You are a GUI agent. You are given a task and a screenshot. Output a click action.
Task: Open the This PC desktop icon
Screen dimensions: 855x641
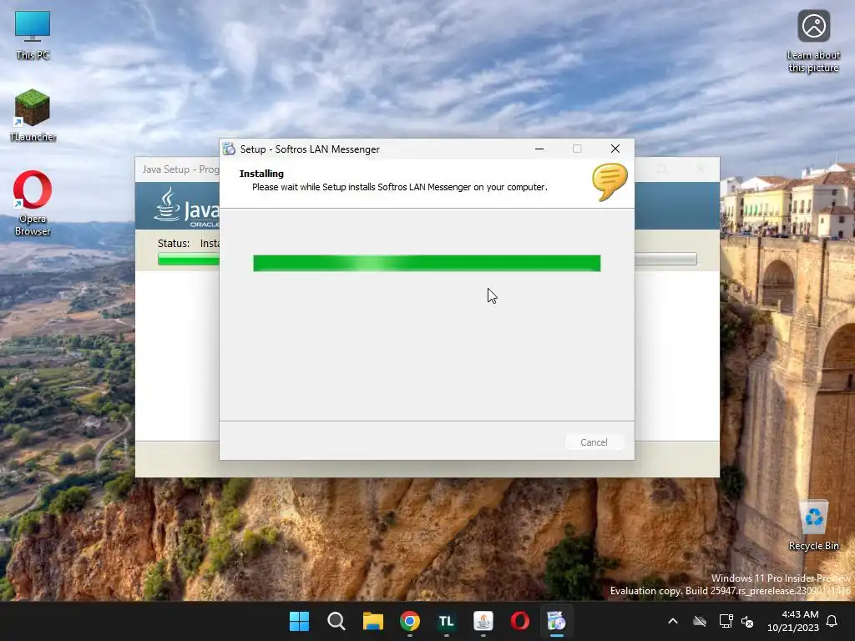point(33,35)
